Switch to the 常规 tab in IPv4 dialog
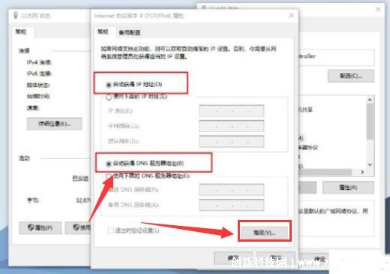 [103, 32]
